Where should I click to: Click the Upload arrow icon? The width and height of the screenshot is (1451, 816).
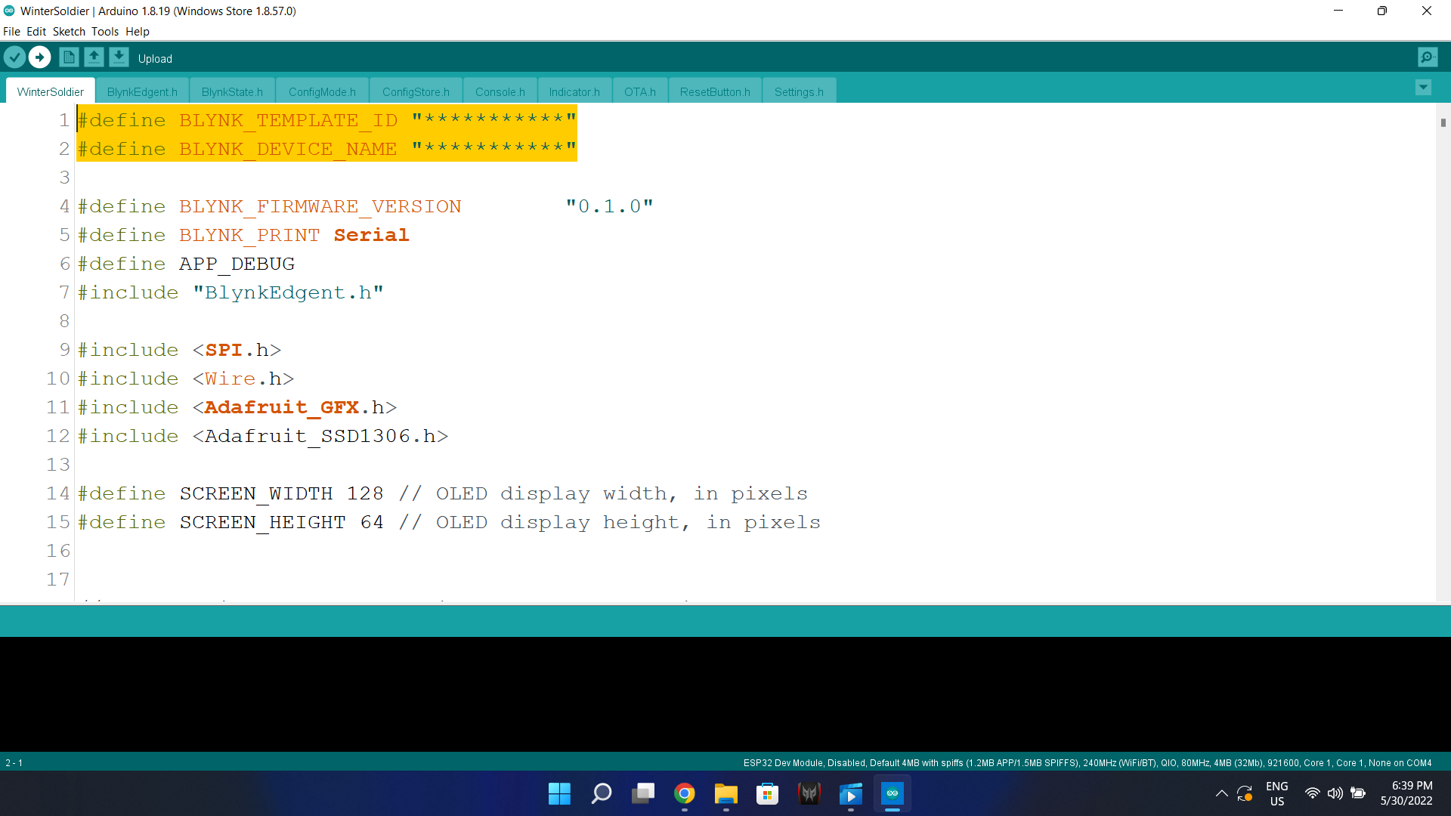pyautogui.click(x=39, y=57)
